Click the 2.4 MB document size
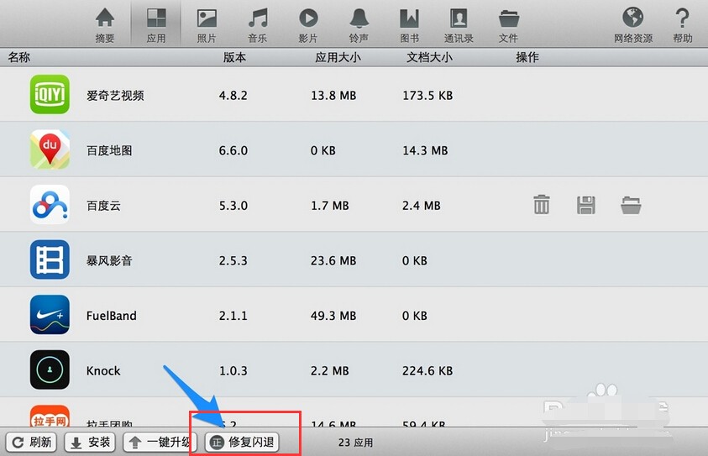 coord(422,206)
